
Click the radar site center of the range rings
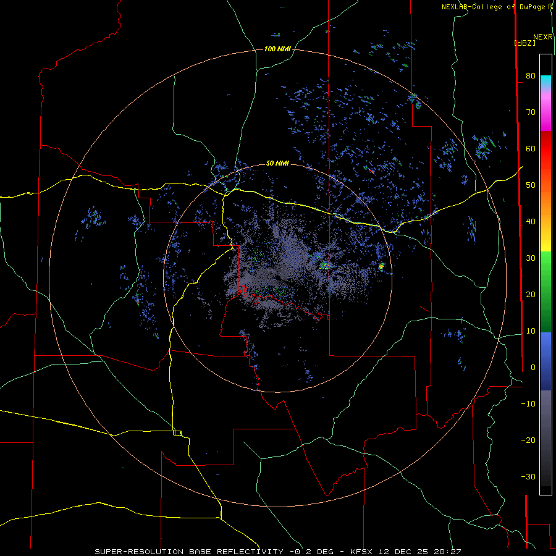(277, 278)
